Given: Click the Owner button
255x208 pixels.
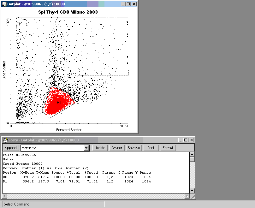Looking at the screenshot, I should [x=117, y=148].
